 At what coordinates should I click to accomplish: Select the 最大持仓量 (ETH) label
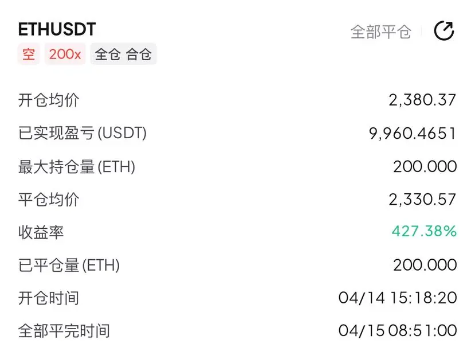pyautogui.click(x=77, y=166)
